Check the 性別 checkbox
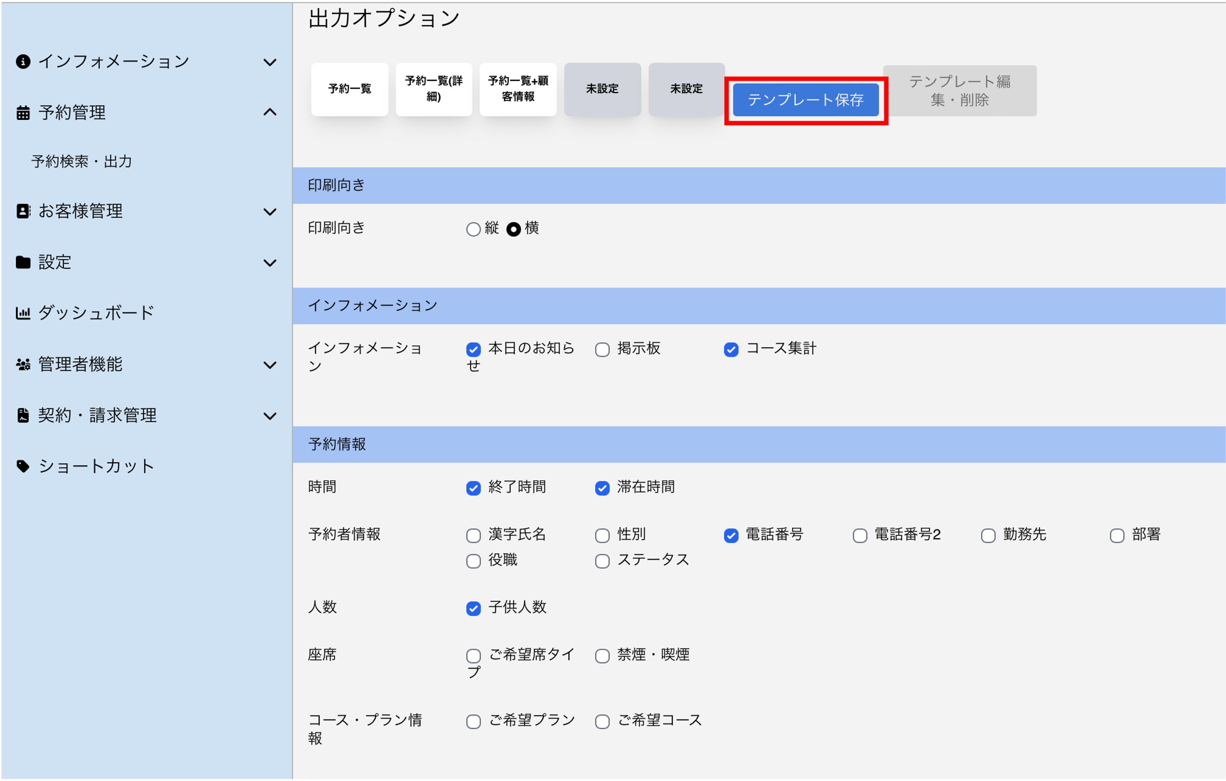Image resolution: width=1226 pixels, height=781 pixels. [x=603, y=536]
